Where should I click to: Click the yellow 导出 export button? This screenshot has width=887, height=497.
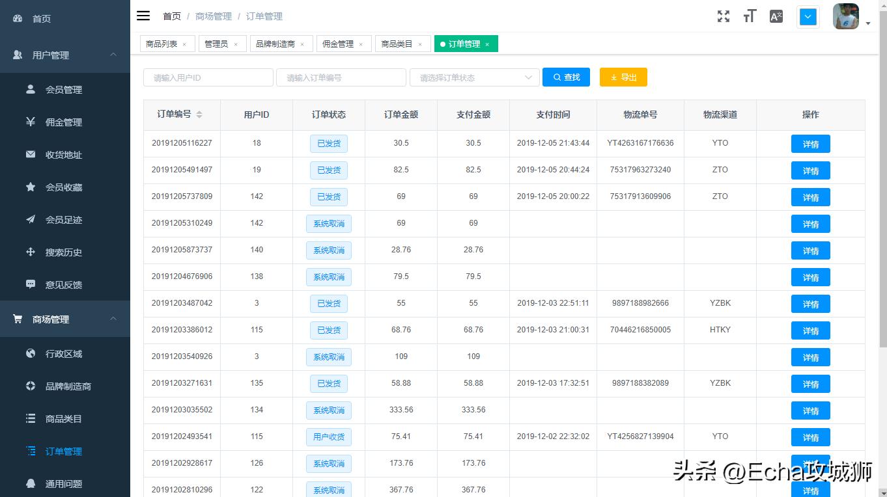[623, 77]
